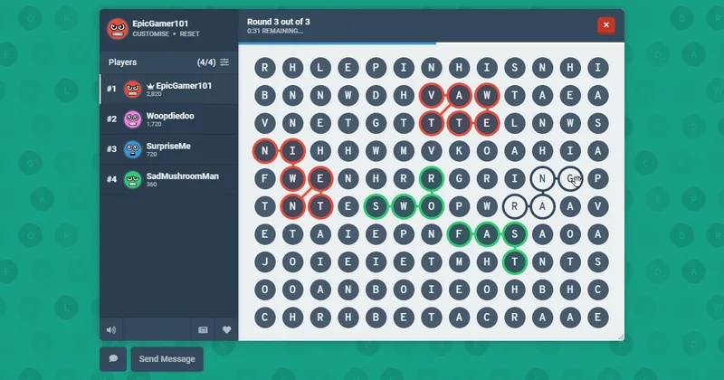Screen dimensions: 724x380
Task: Click the blue round timer progress bar
Action: click(x=337, y=43)
